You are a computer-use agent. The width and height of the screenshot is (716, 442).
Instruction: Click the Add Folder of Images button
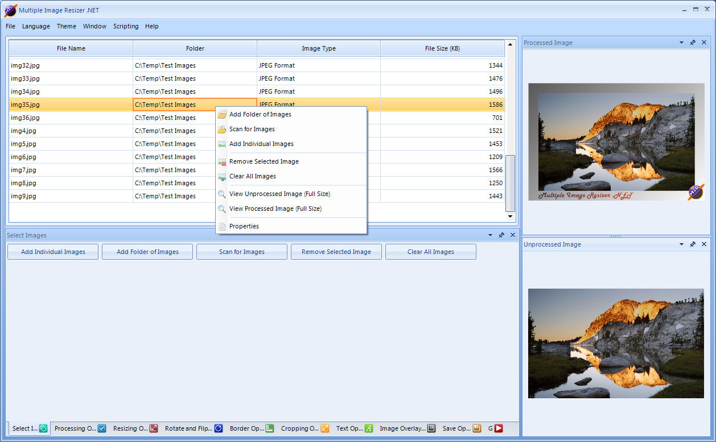click(x=147, y=252)
